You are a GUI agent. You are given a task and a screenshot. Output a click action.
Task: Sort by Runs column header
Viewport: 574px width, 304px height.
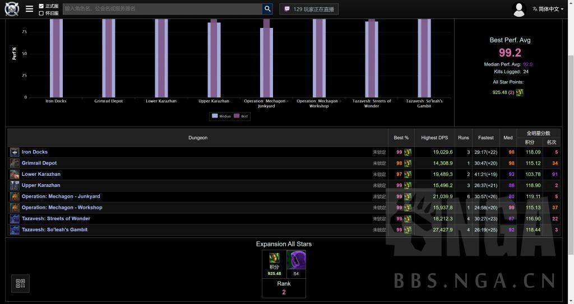click(464, 138)
